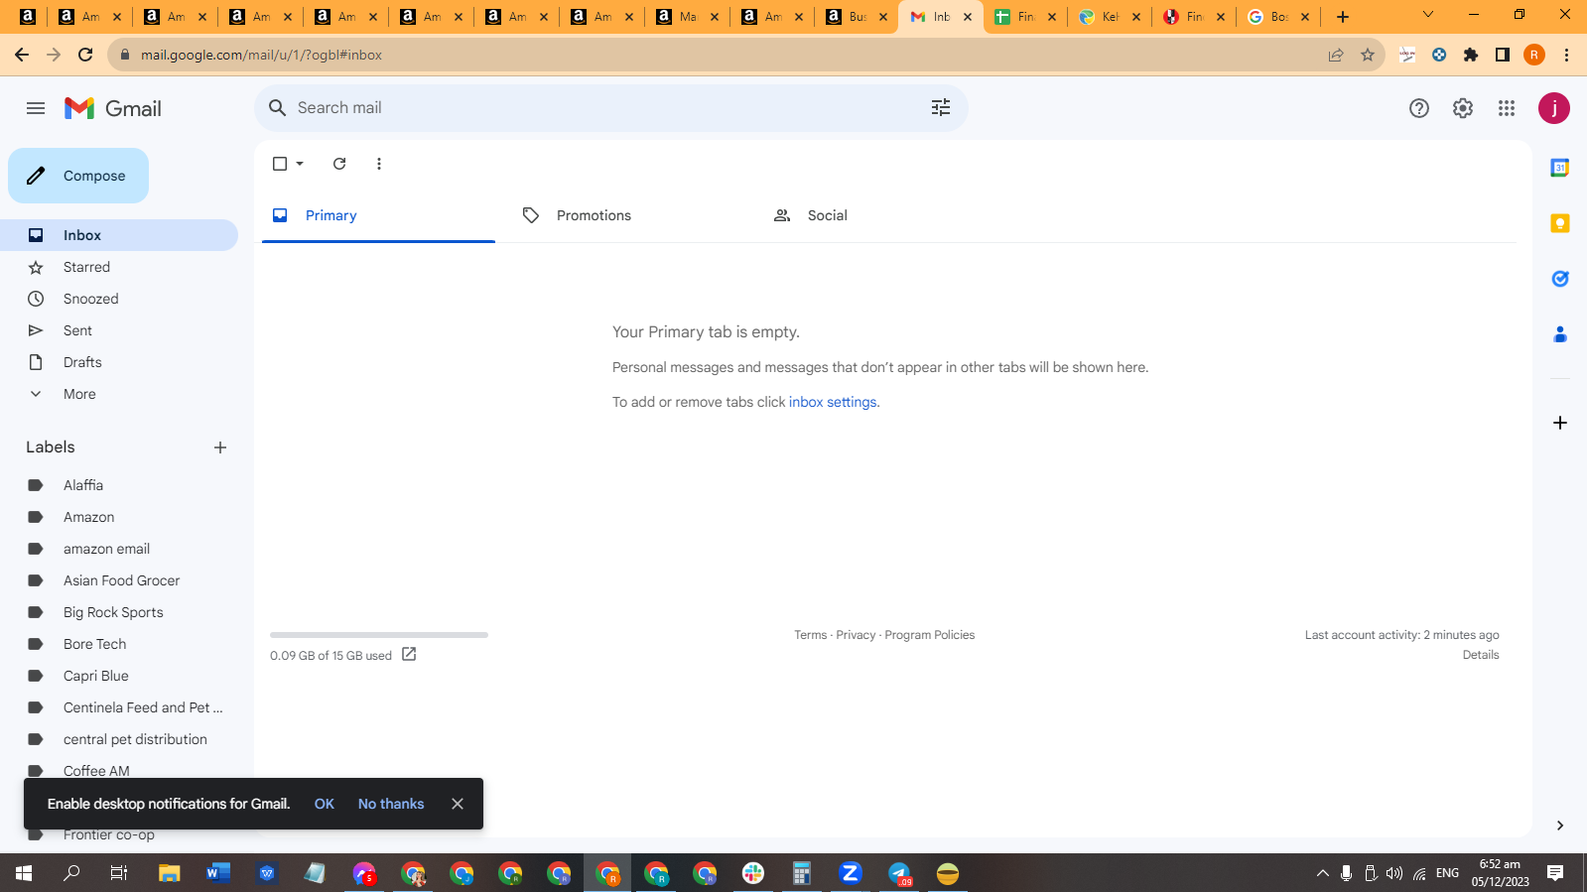Open a new Chrome tab
1587x892 pixels.
click(x=1343, y=17)
